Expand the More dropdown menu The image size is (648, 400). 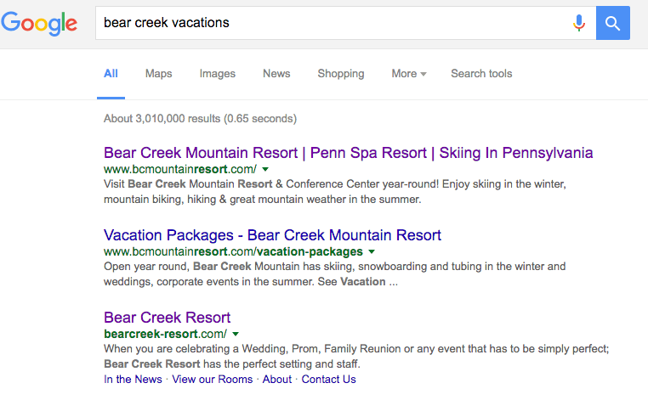(409, 74)
